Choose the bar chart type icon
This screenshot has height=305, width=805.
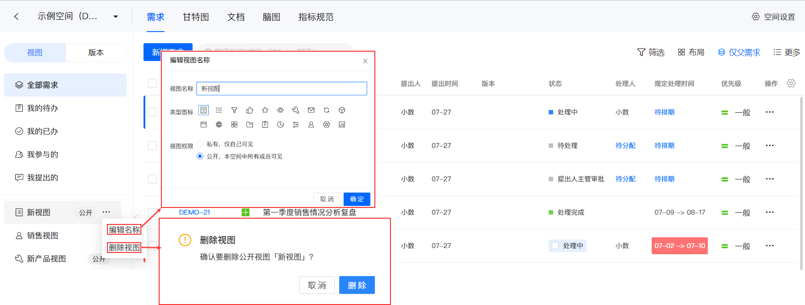coord(342,125)
